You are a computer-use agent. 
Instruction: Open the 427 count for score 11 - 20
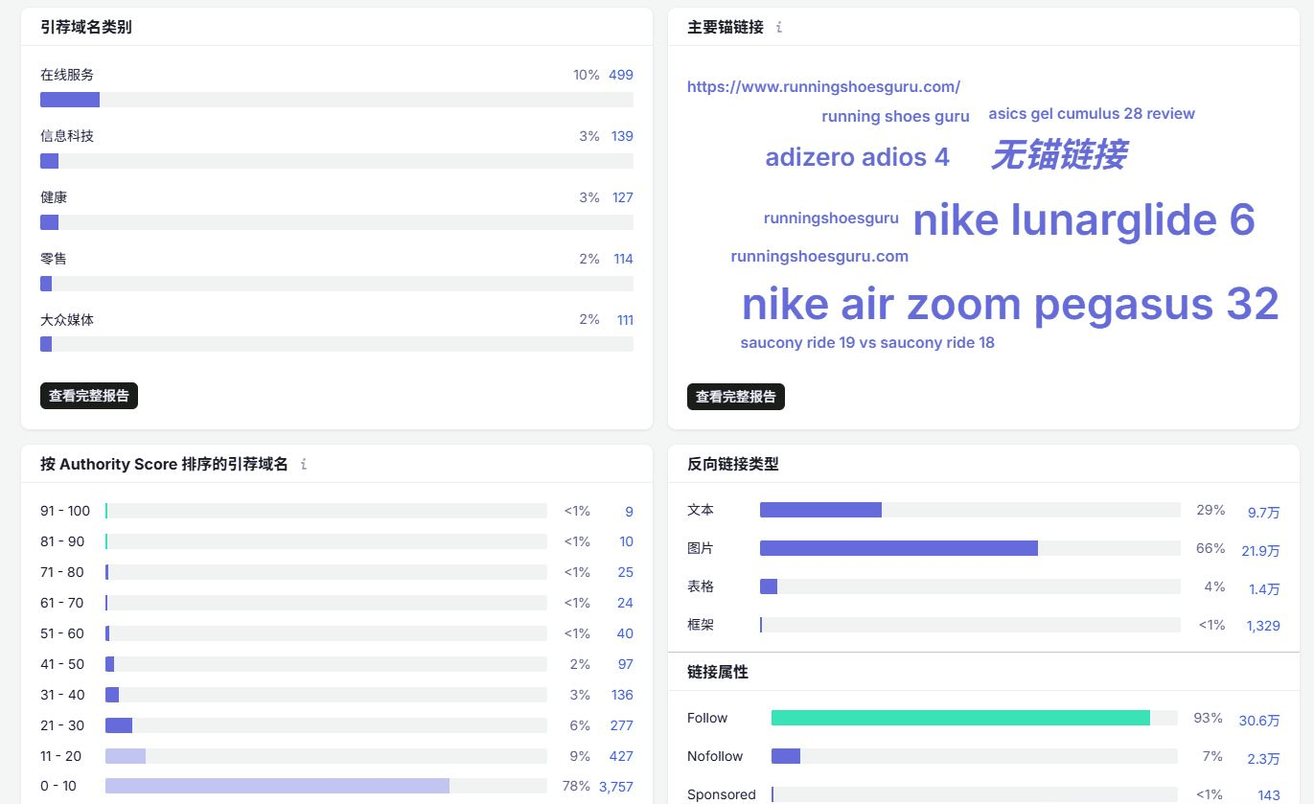(621, 756)
